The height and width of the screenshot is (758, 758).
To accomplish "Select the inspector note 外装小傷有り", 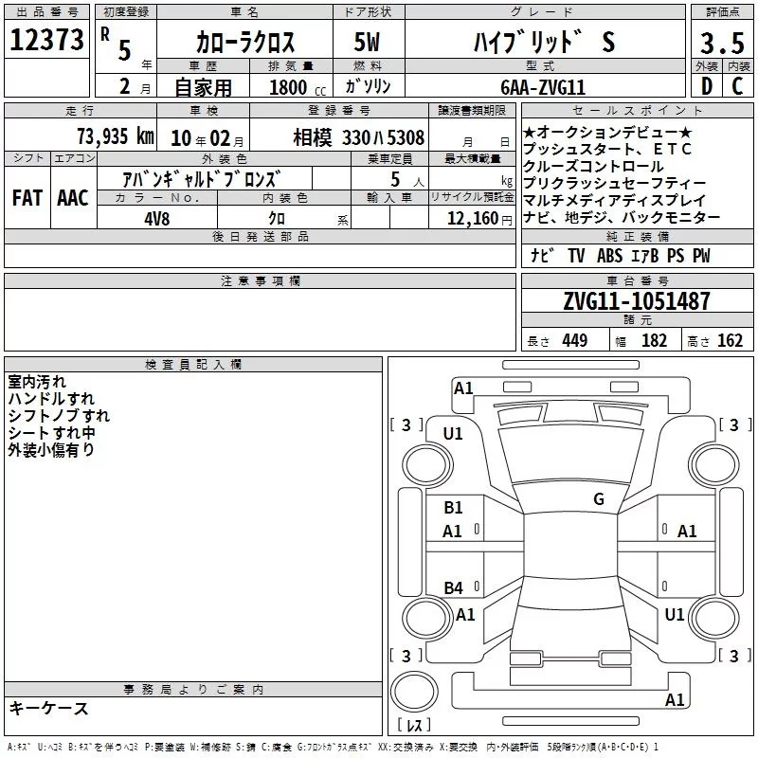I will pos(51,450).
